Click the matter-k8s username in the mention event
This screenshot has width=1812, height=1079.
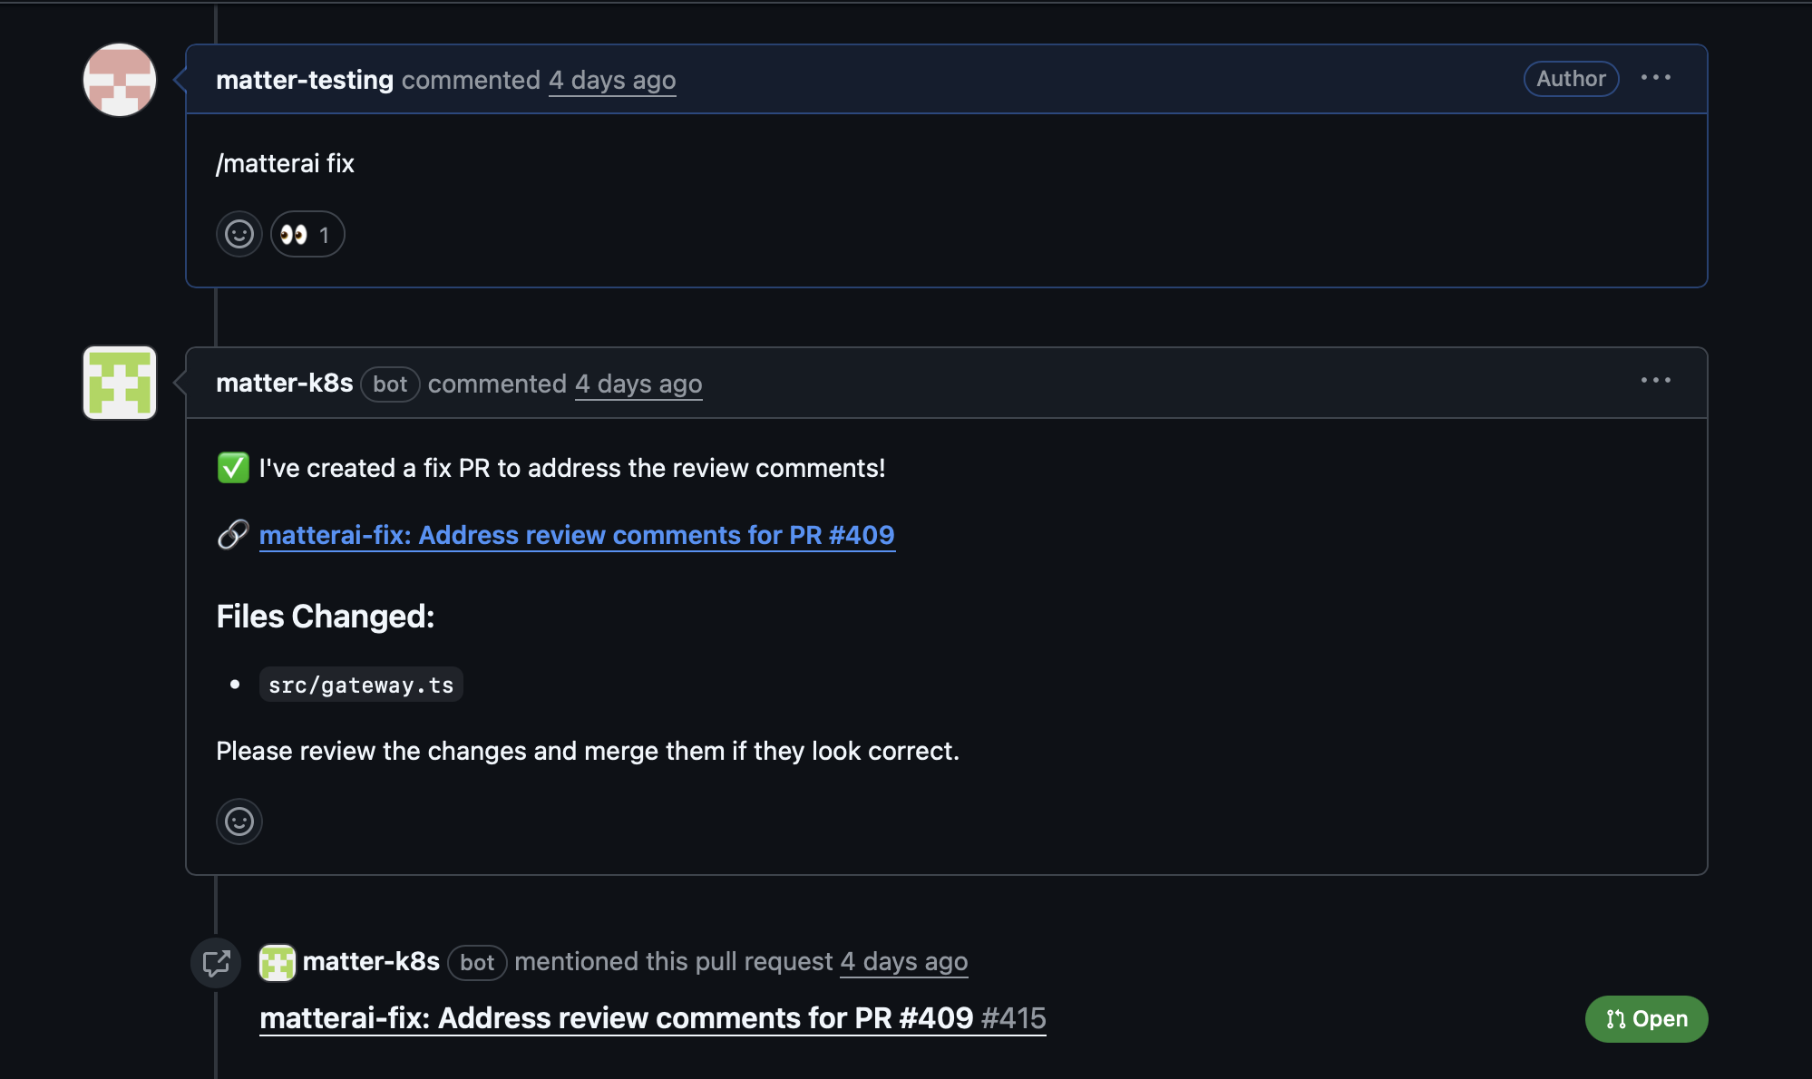[x=372, y=961]
